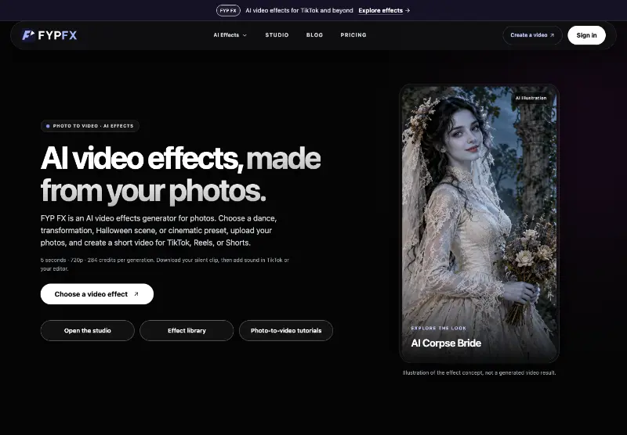Click the text 'Illustration of the effect concept'

point(442,372)
